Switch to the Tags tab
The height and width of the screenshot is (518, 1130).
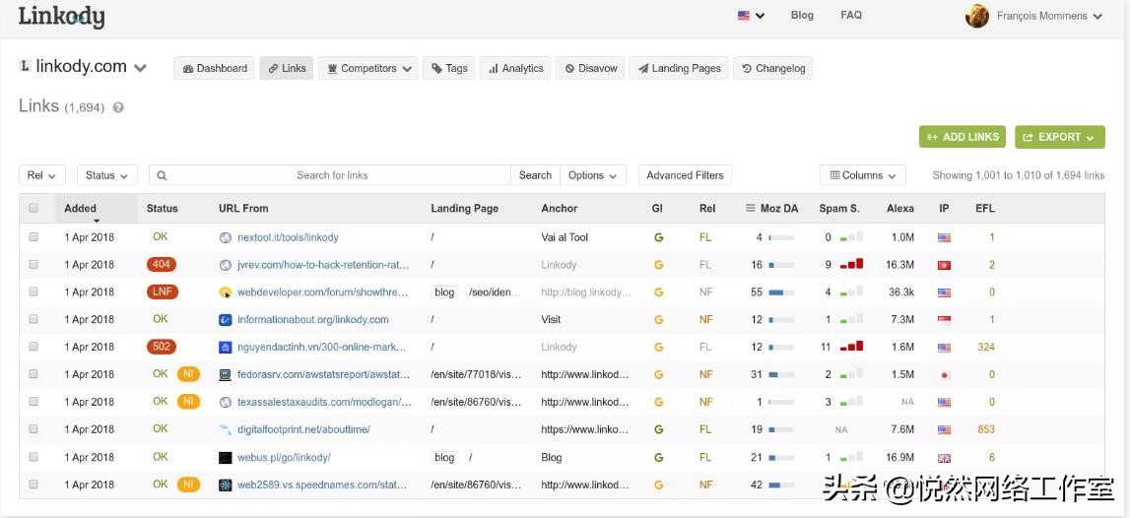449,68
